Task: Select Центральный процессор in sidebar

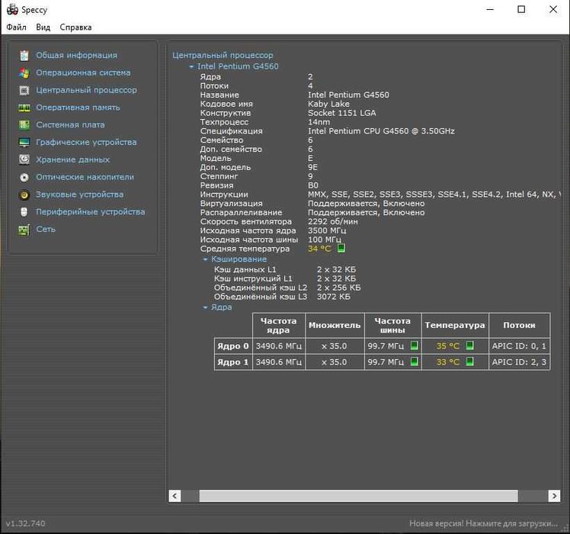Action: [86, 90]
